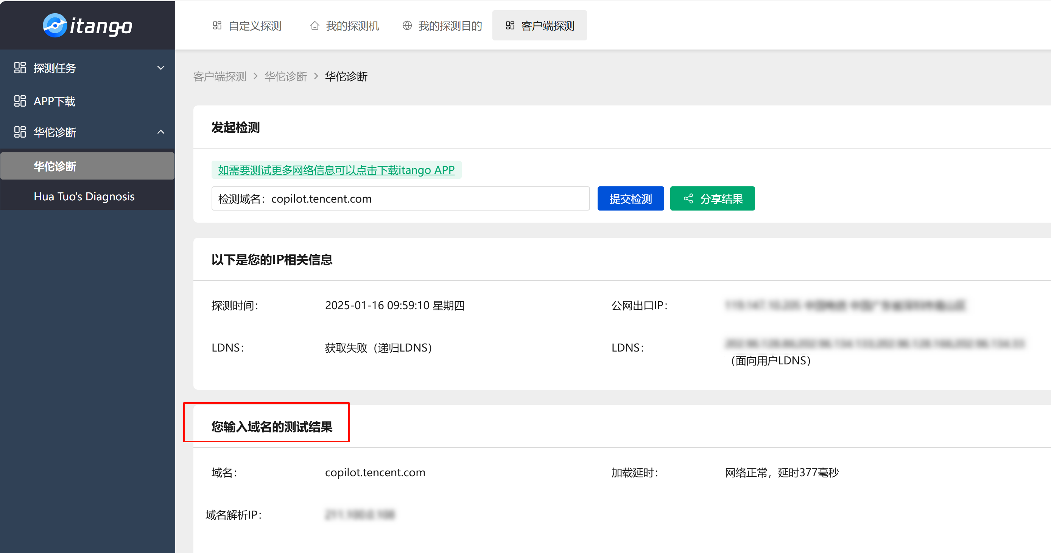Click the grid icon on 客户端探测 tab
This screenshot has width=1051, height=553.
[x=510, y=26]
